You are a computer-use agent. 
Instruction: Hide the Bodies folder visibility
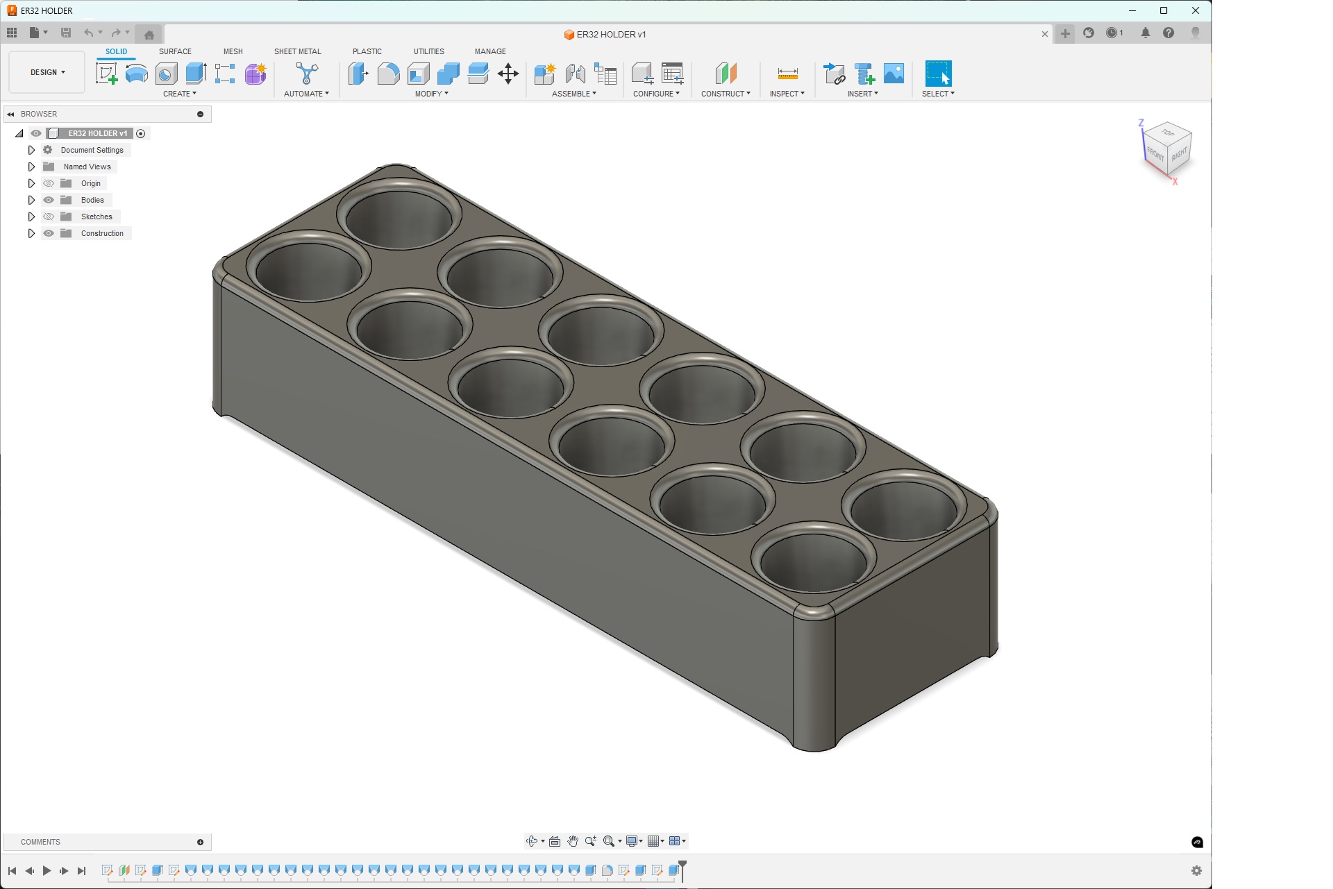pos(49,200)
